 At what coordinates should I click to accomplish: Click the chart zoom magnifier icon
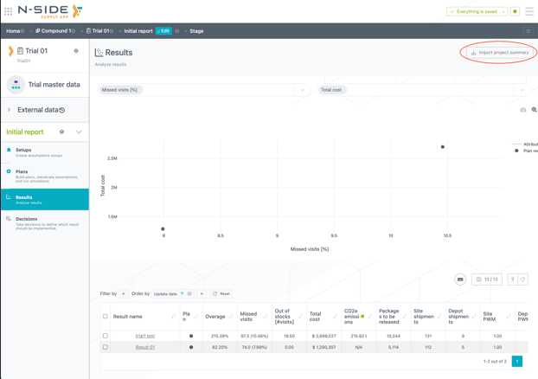[534, 110]
